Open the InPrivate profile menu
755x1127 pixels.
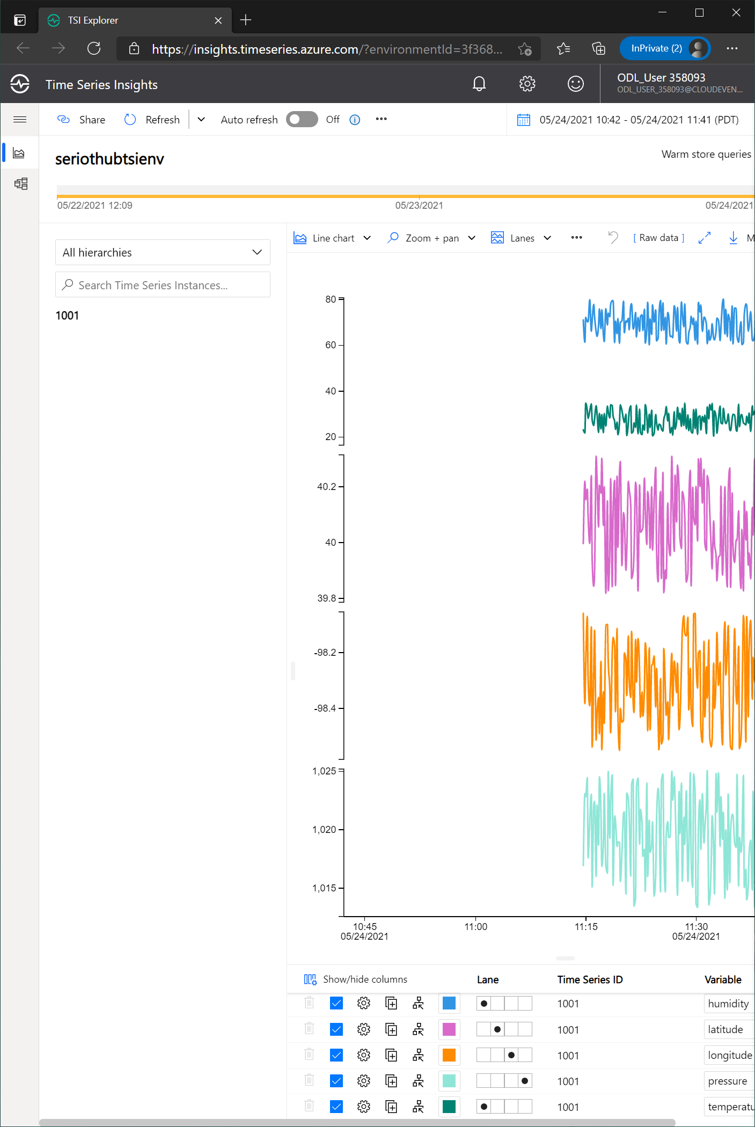[x=665, y=48]
